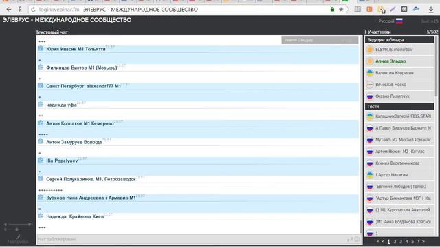The width and height of the screenshot is (440, 248).
Task: Click message icon next to Надежда Крайнова
Action: 41,216
